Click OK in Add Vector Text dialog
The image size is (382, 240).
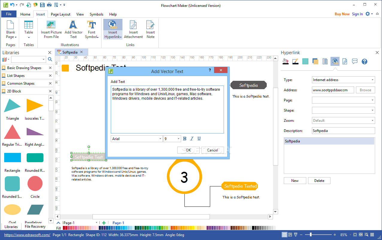[188, 150]
